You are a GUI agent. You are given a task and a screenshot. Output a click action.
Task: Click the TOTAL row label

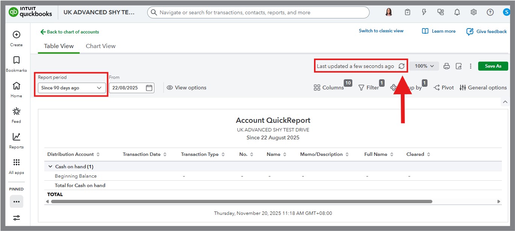pyautogui.click(x=55, y=194)
